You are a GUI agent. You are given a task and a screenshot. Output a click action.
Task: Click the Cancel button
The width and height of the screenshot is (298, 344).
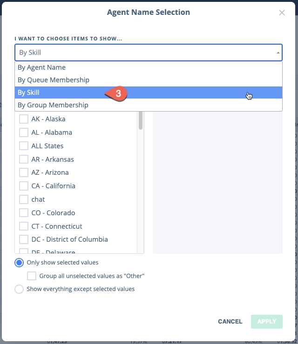pos(230,322)
